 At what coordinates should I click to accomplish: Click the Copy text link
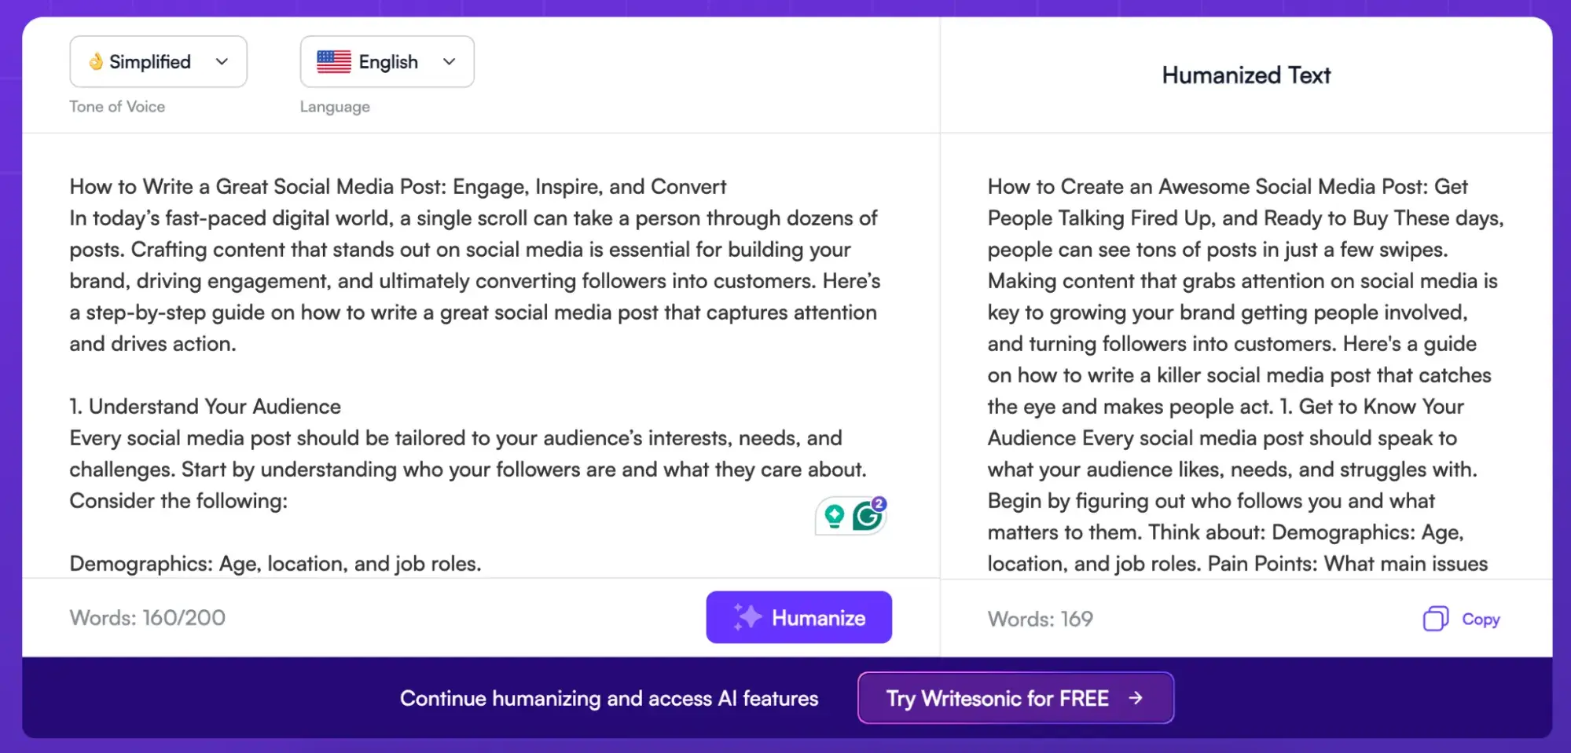click(1481, 619)
